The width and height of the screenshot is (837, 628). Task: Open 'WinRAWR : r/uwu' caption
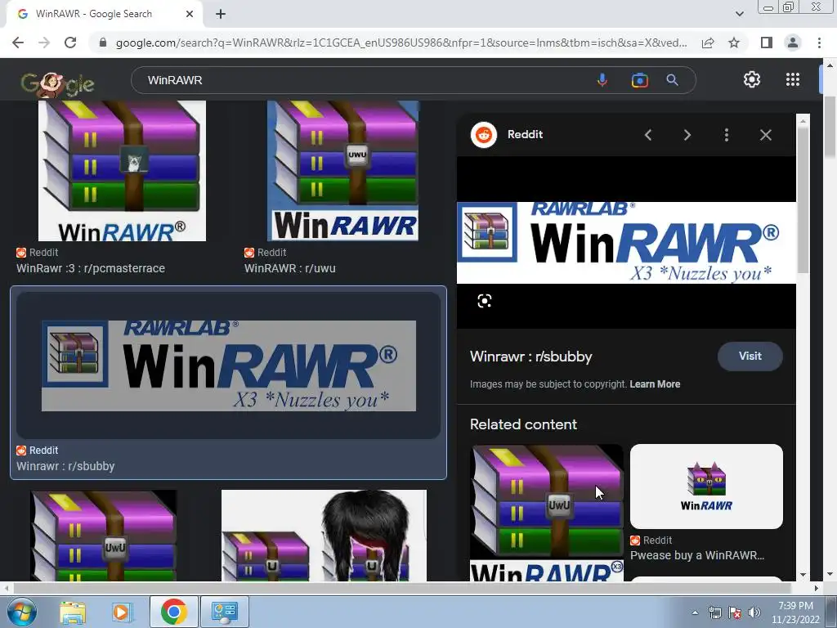point(290,268)
